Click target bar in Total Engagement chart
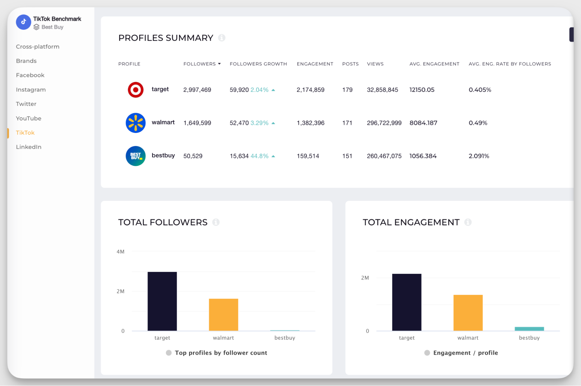581x386 pixels. tap(407, 302)
